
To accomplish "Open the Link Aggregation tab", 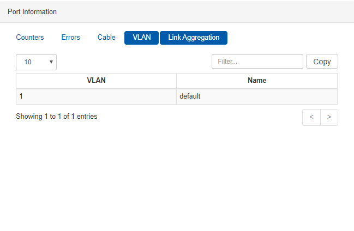I will 194,38.
